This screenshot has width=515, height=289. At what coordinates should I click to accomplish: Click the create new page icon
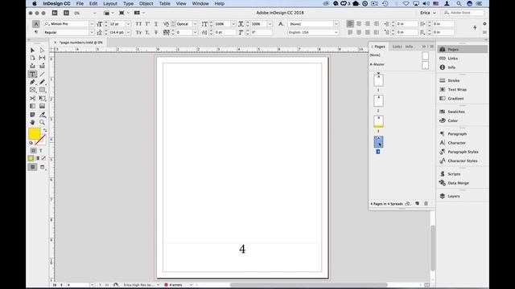coord(417,203)
